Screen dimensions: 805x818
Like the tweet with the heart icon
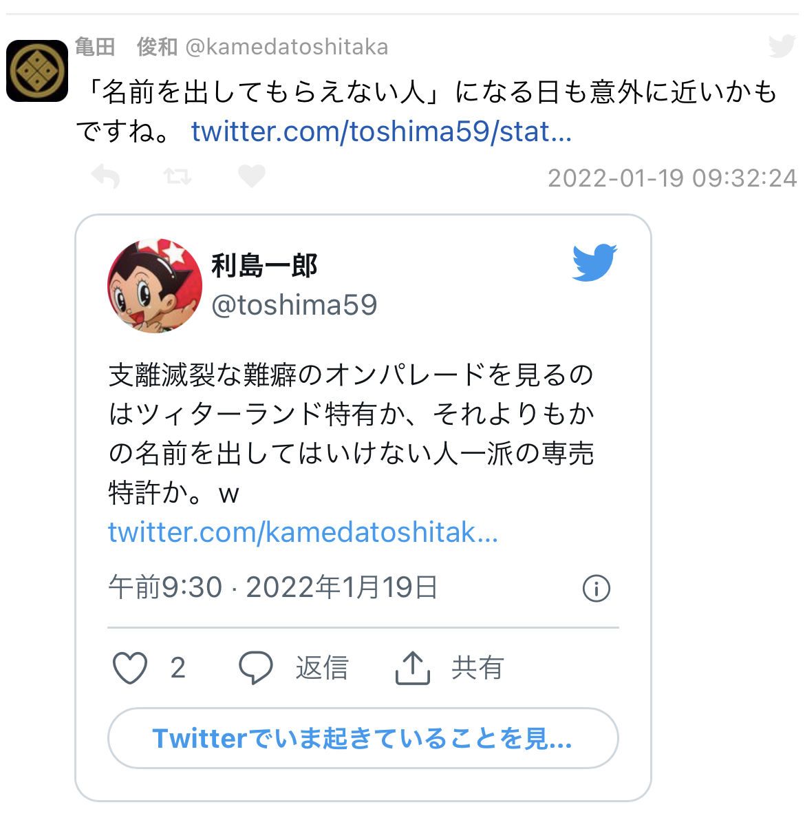(252, 176)
